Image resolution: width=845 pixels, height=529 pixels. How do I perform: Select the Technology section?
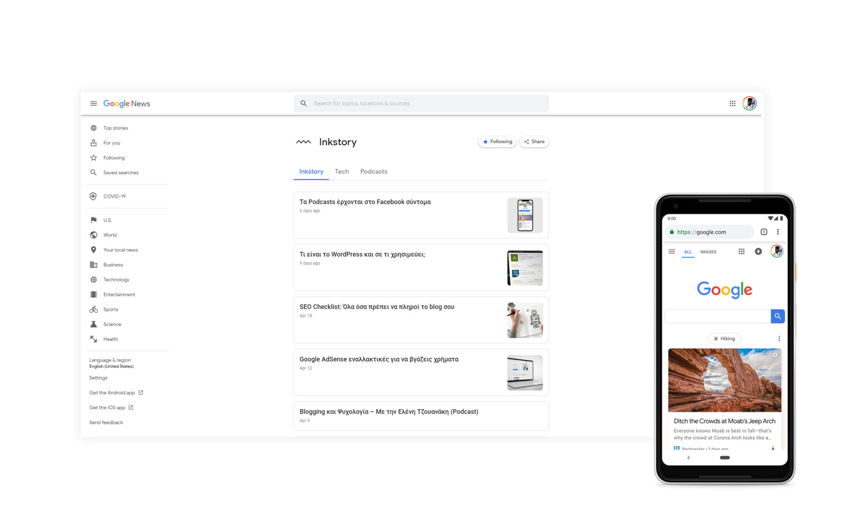pos(116,280)
